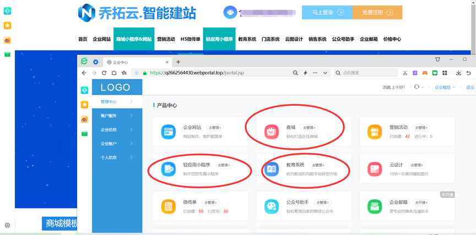Open the browser home page icon
476x235 pixels.
coord(114,73)
